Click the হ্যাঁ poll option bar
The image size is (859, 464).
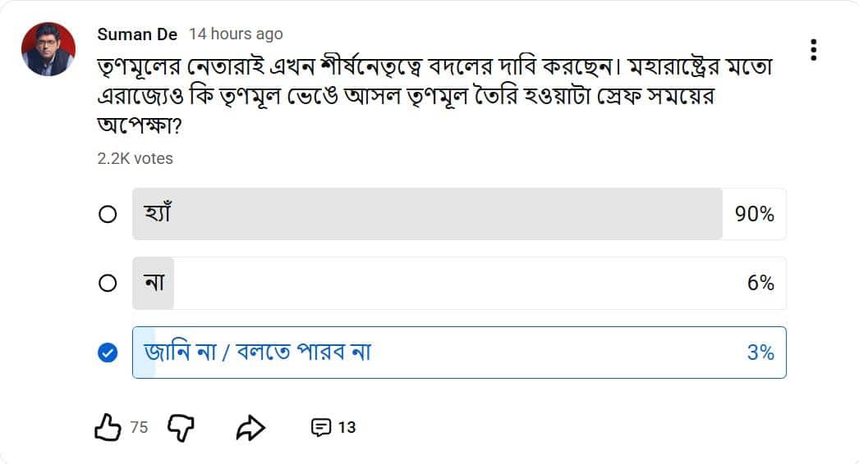click(459, 214)
